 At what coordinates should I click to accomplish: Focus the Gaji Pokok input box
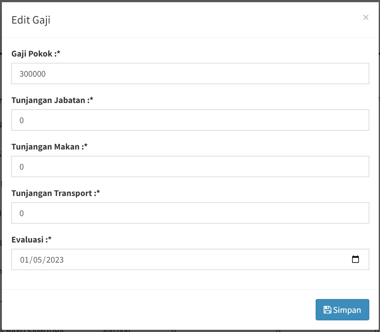(190, 74)
